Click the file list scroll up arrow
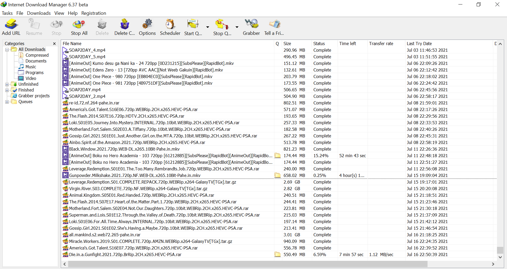507x269 pixels. (x=500, y=44)
